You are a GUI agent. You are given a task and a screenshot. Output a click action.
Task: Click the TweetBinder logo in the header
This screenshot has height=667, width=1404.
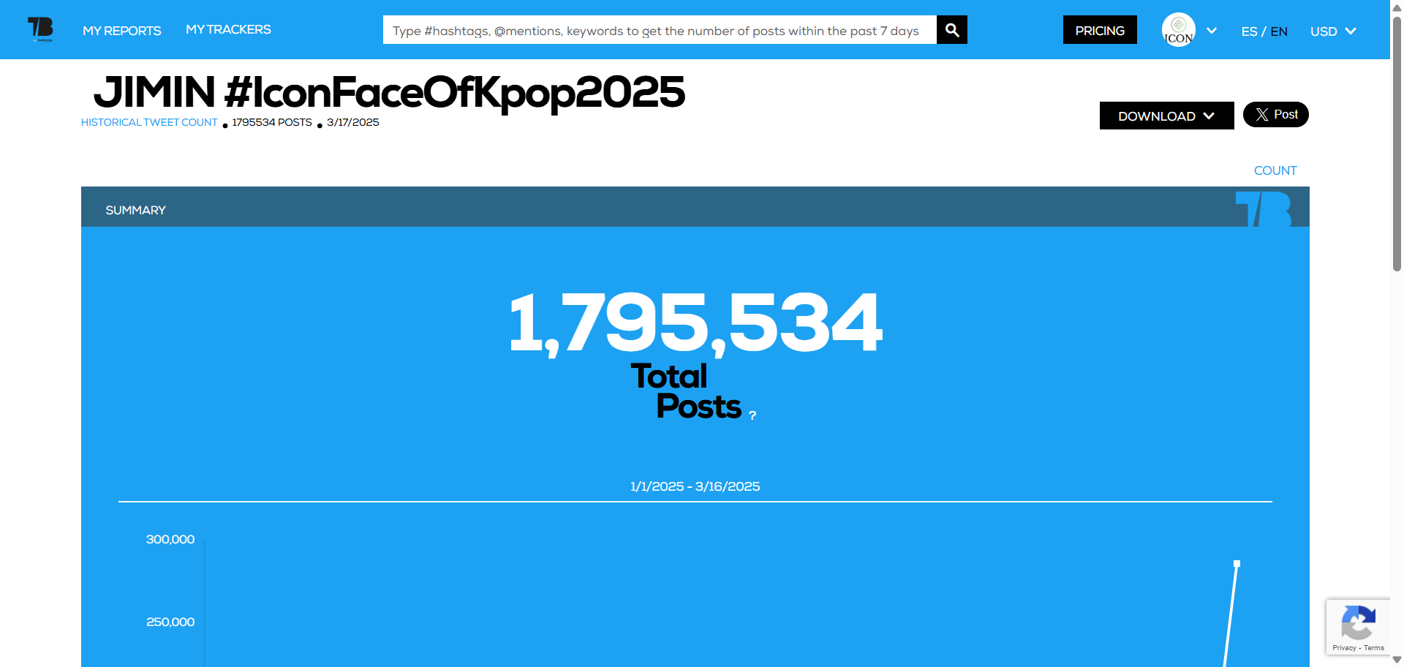pyautogui.click(x=40, y=29)
